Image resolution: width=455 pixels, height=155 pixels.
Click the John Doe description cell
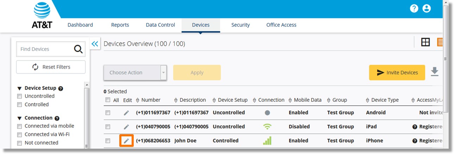185,141
